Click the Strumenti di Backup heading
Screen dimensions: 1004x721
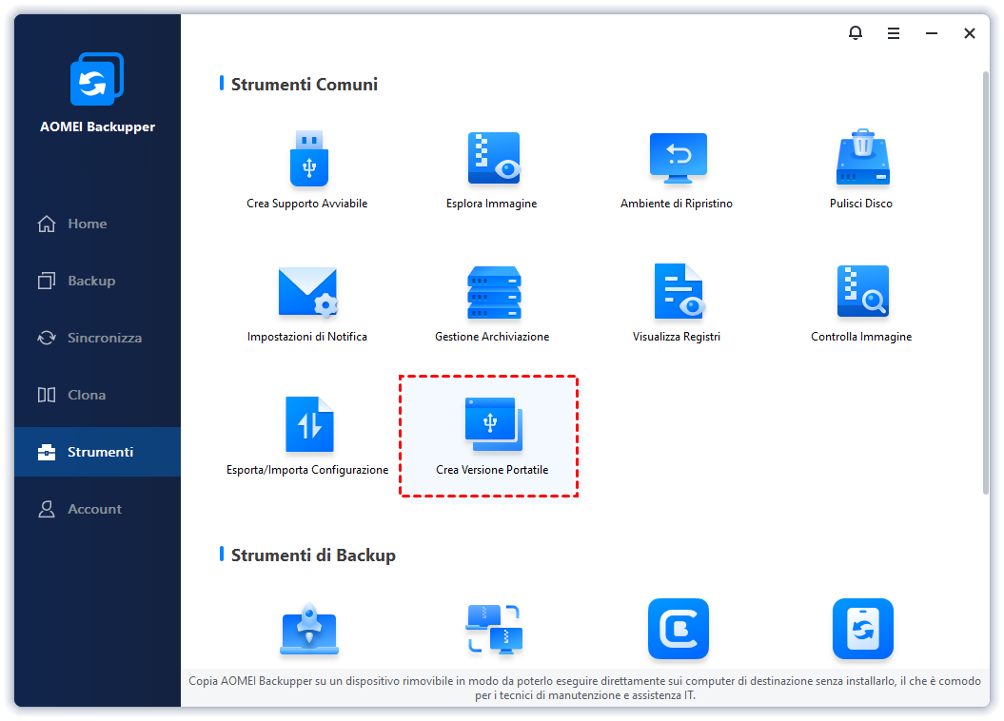click(313, 555)
